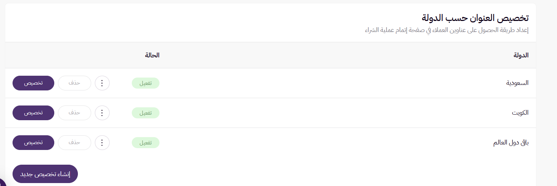The image size is (557, 186).
Task: Click the الحالة column header
Action: (152, 55)
